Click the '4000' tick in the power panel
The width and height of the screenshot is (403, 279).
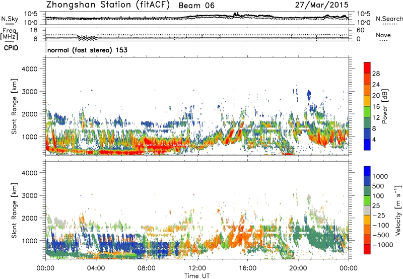click(29, 69)
